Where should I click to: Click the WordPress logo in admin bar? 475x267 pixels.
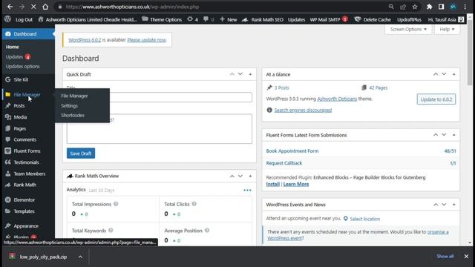pos(8,19)
